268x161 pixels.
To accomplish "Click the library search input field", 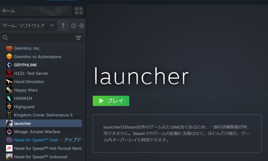I will tap(39, 38).
